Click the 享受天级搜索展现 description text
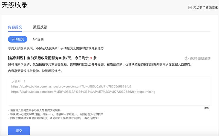The width and height of the screenshot is (219, 136). (56, 48)
